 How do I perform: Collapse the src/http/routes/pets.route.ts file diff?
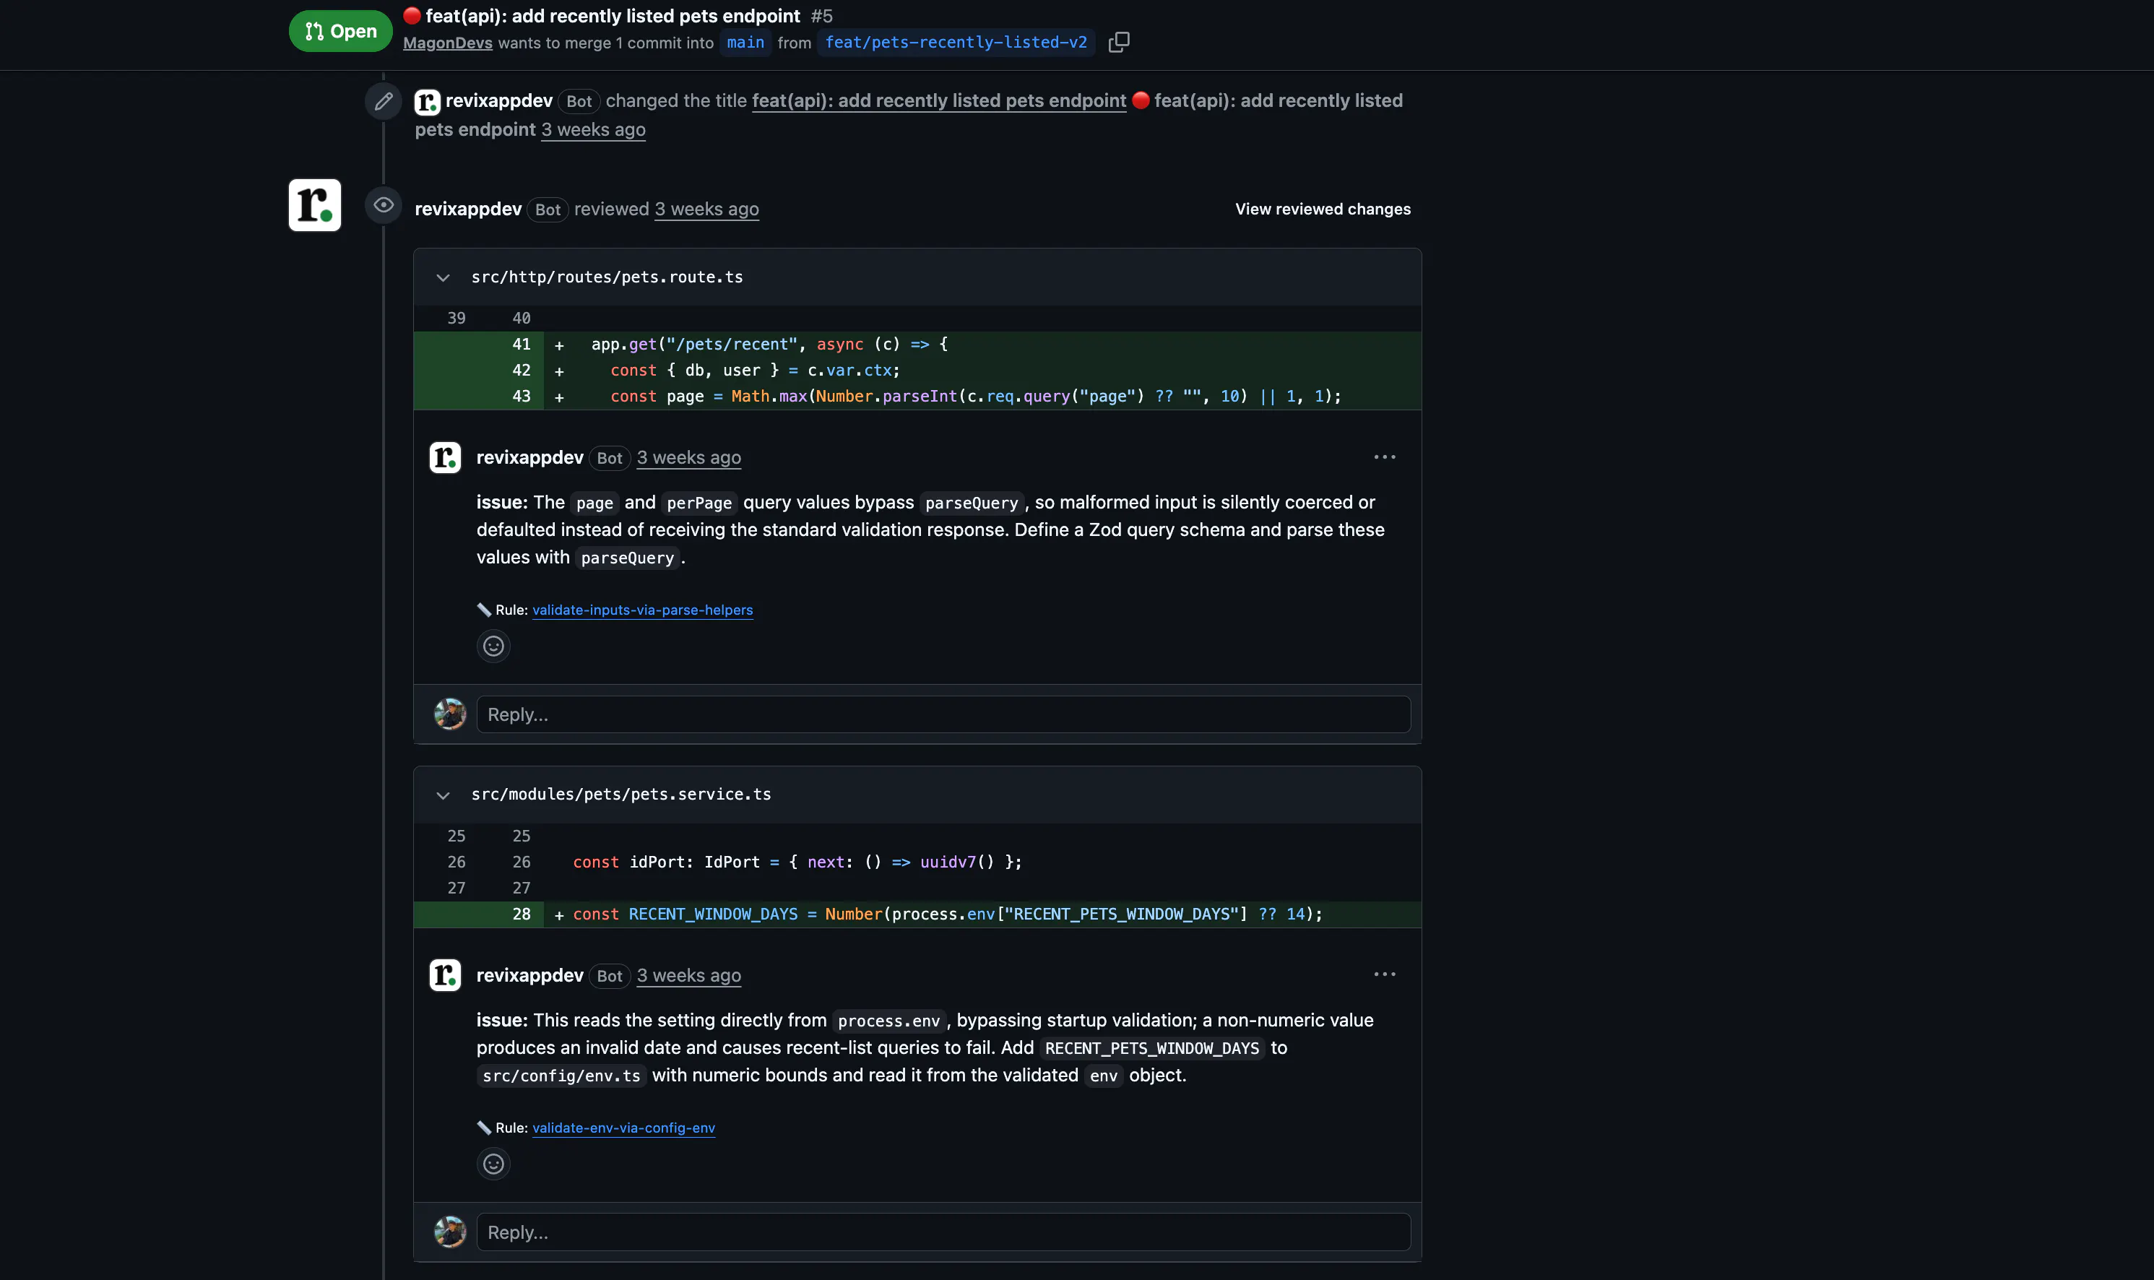(x=442, y=277)
